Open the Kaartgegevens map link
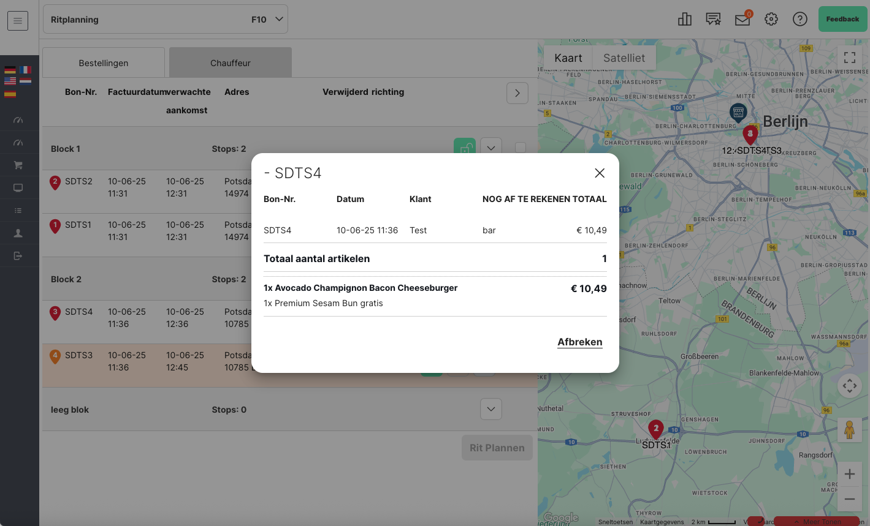 [x=662, y=522]
